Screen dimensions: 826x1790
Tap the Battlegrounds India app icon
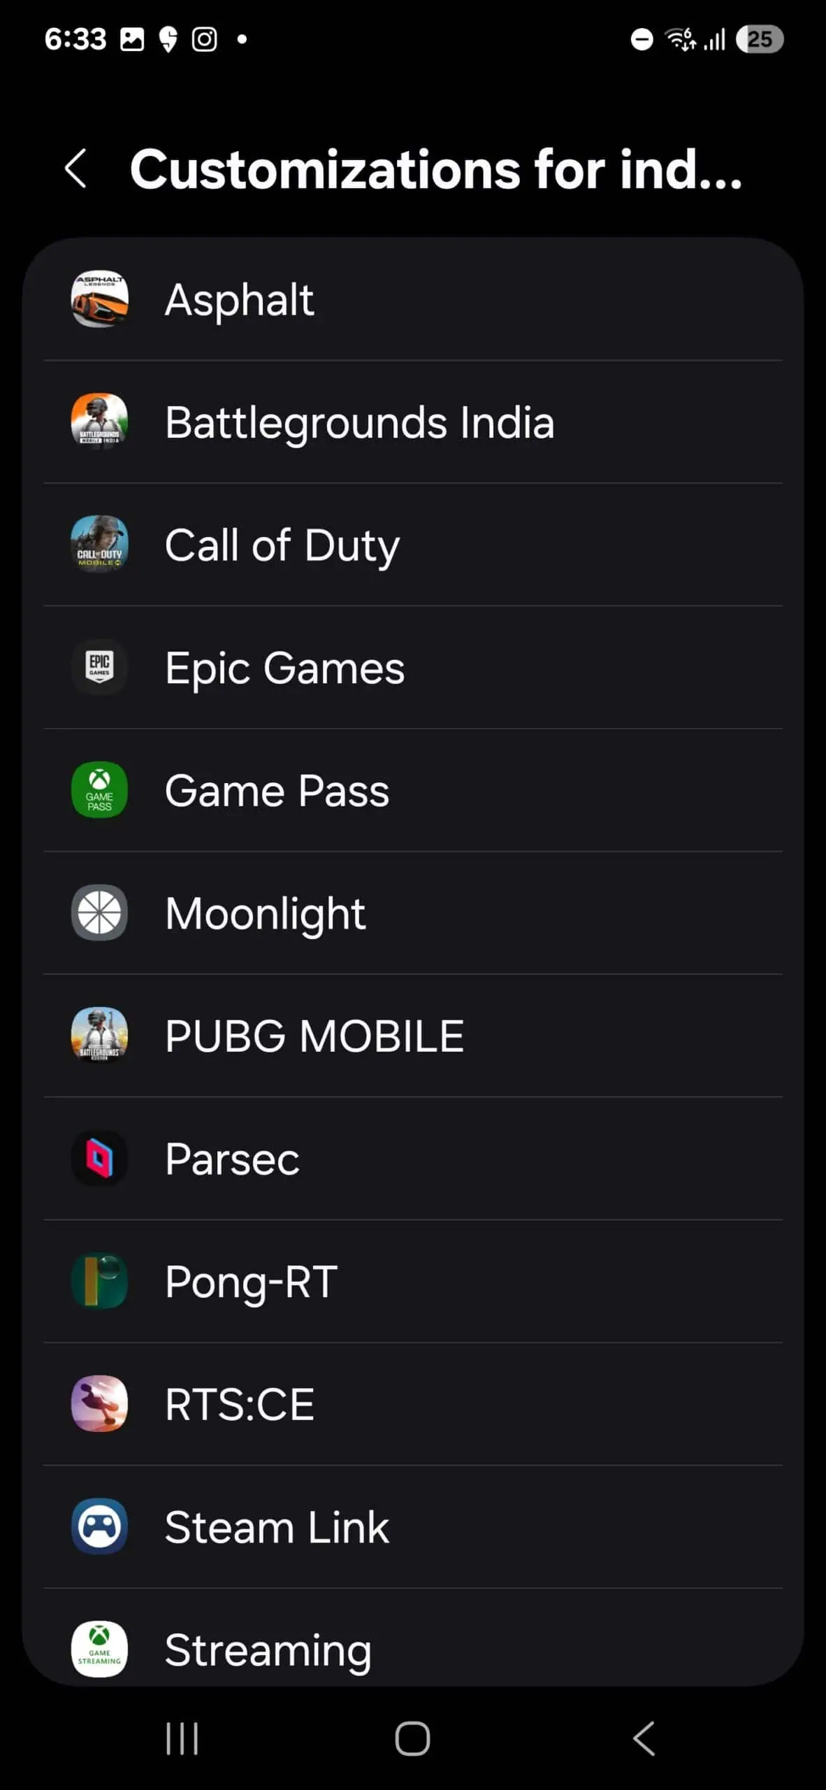(x=99, y=422)
